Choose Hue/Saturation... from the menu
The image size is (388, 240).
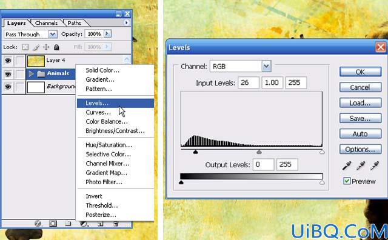click(115, 145)
